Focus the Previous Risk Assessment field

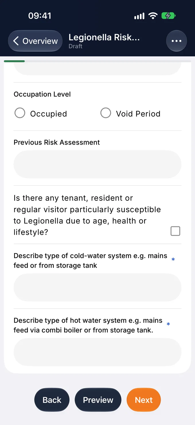pos(97,164)
